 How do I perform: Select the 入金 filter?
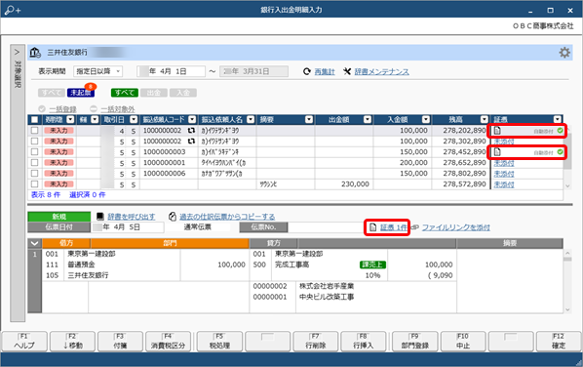point(183,93)
